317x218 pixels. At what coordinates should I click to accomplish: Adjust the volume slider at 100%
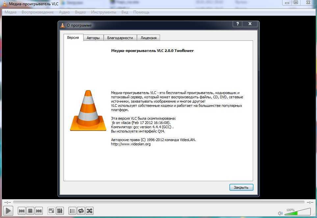[297, 212]
